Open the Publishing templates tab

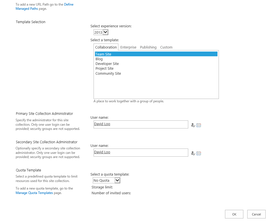coord(148,47)
